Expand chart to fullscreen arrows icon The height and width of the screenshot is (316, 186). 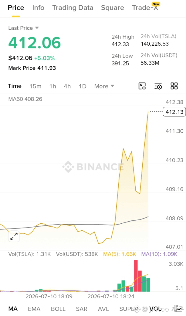[14, 237]
